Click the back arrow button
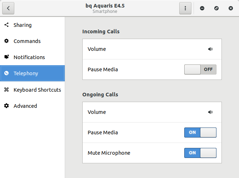The width and height of the screenshot is (239, 178). click(x=8, y=8)
